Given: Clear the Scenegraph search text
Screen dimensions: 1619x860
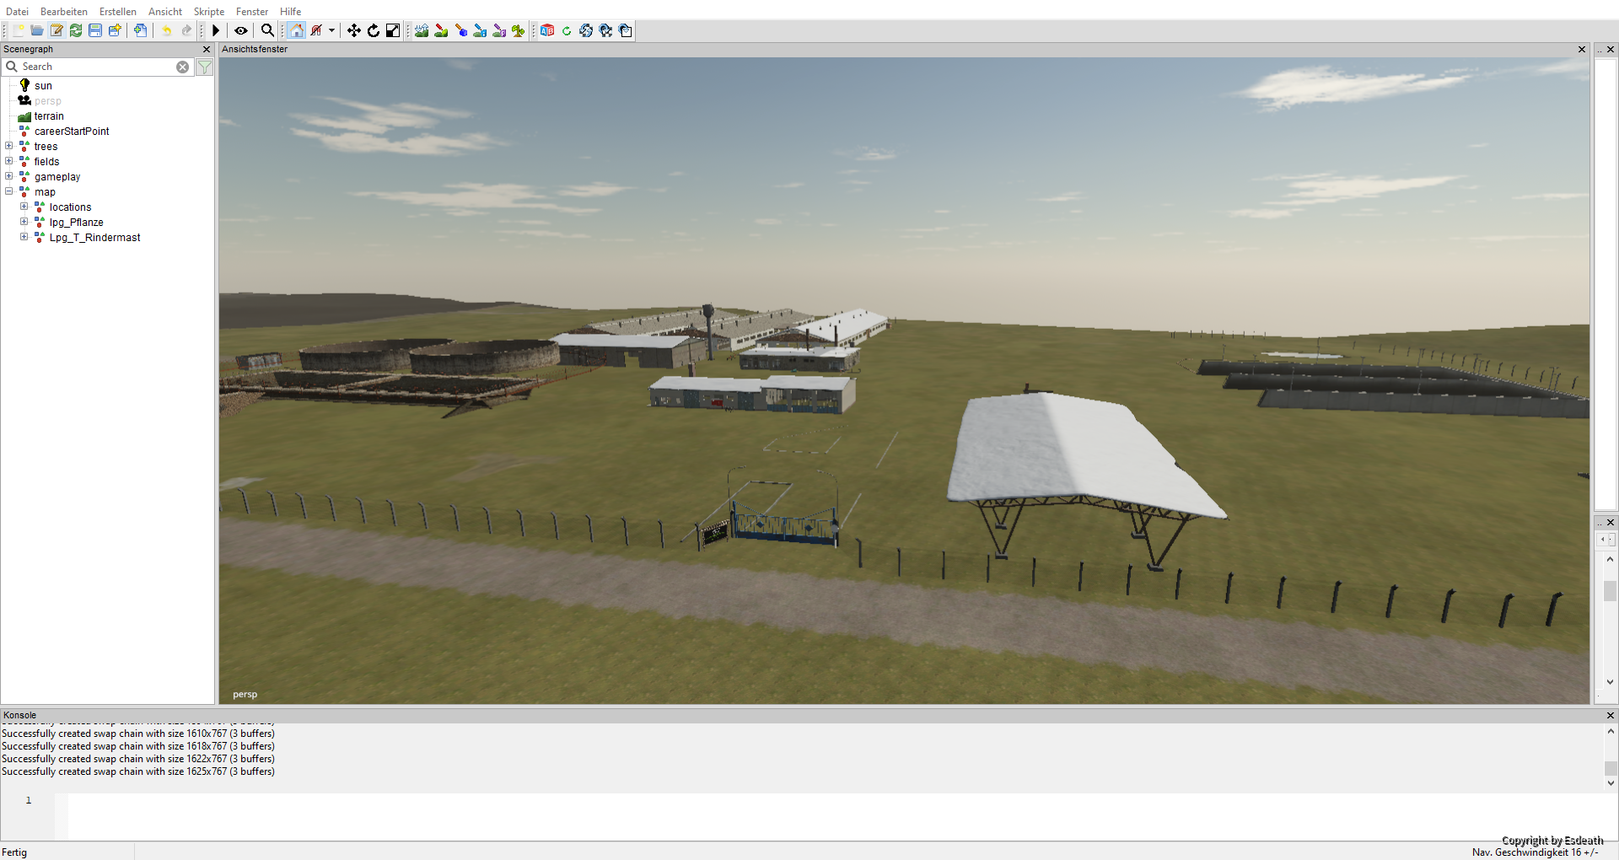Looking at the screenshot, I should coord(182,67).
